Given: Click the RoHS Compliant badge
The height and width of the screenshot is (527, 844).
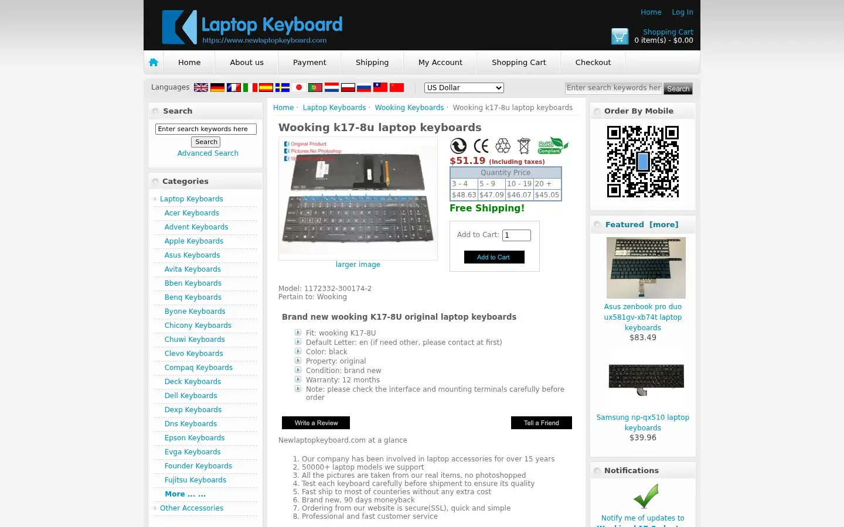Looking at the screenshot, I should point(553,145).
